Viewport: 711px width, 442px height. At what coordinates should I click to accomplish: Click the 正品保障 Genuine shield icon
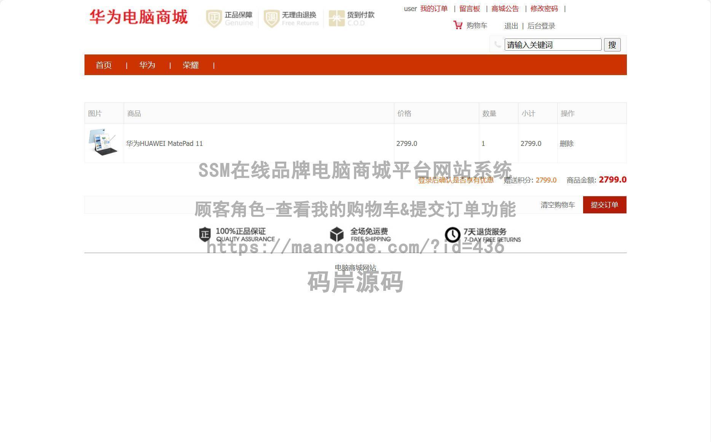pos(214,19)
